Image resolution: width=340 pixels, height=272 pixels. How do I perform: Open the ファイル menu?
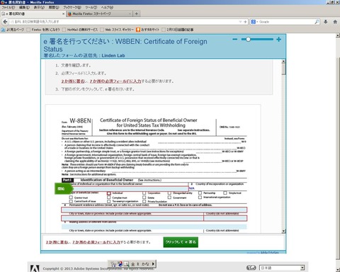(x=8, y=8)
